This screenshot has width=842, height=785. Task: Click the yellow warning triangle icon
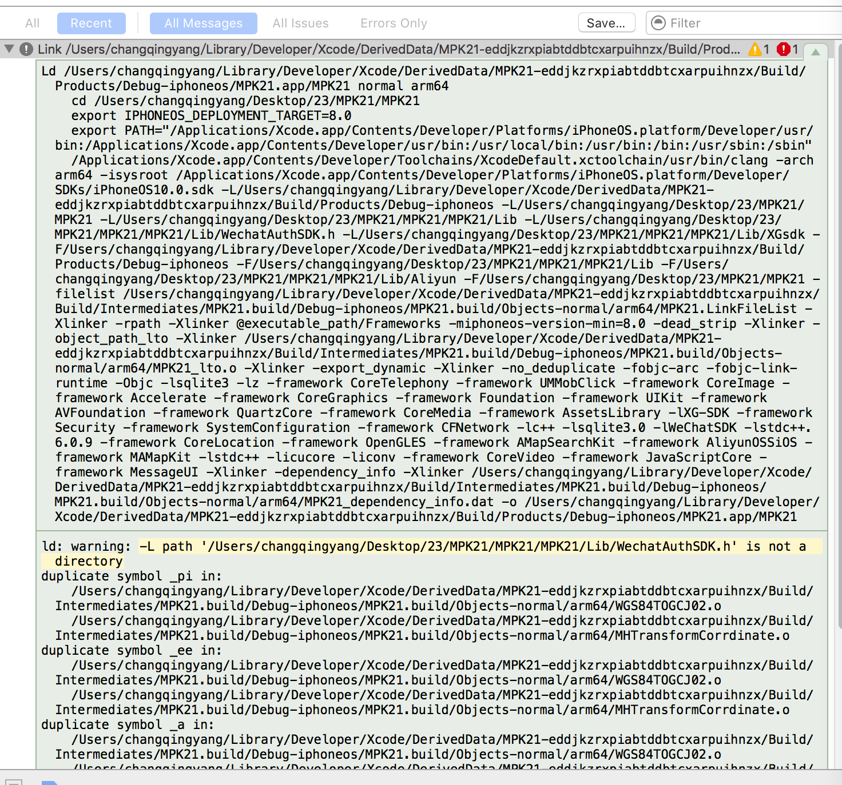click(x=755, y=50)
